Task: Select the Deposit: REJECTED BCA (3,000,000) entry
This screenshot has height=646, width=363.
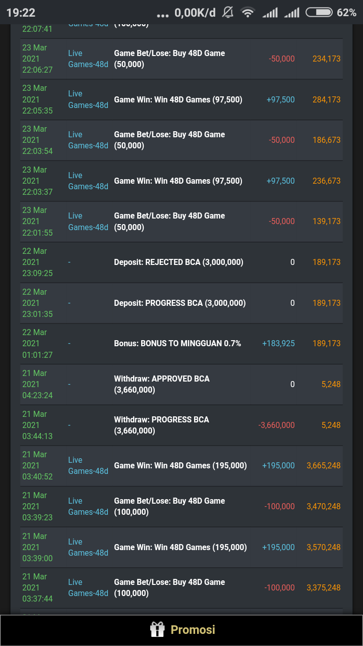Action: tap(178, 262)
